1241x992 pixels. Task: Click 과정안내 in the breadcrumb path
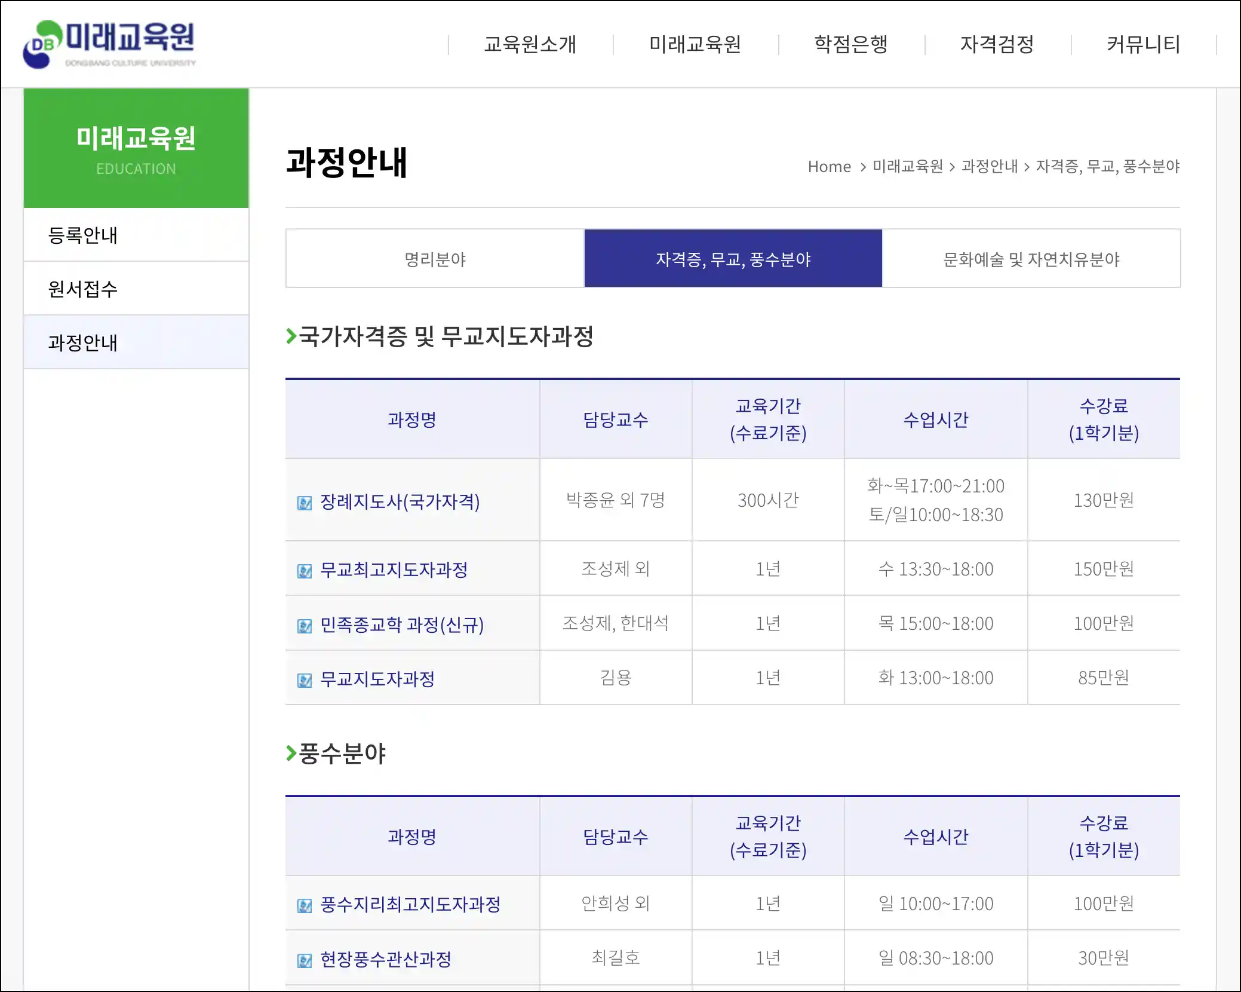[x=989, y=167]
